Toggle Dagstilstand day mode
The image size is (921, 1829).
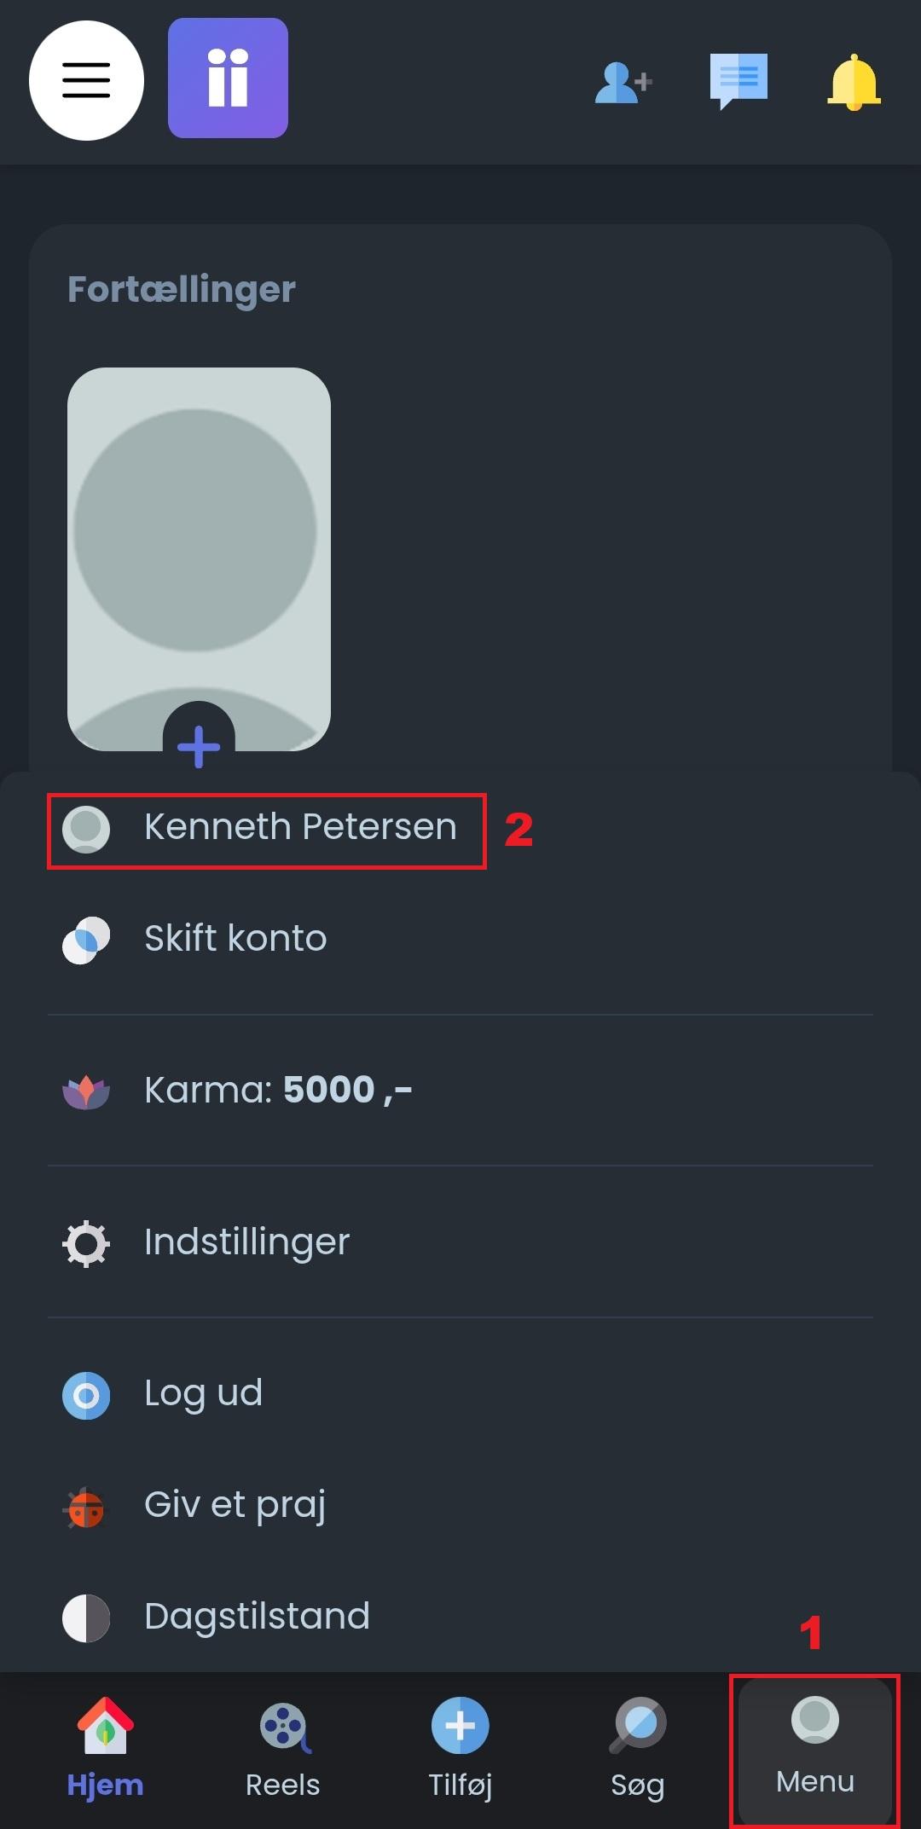tap(256, 1617)
